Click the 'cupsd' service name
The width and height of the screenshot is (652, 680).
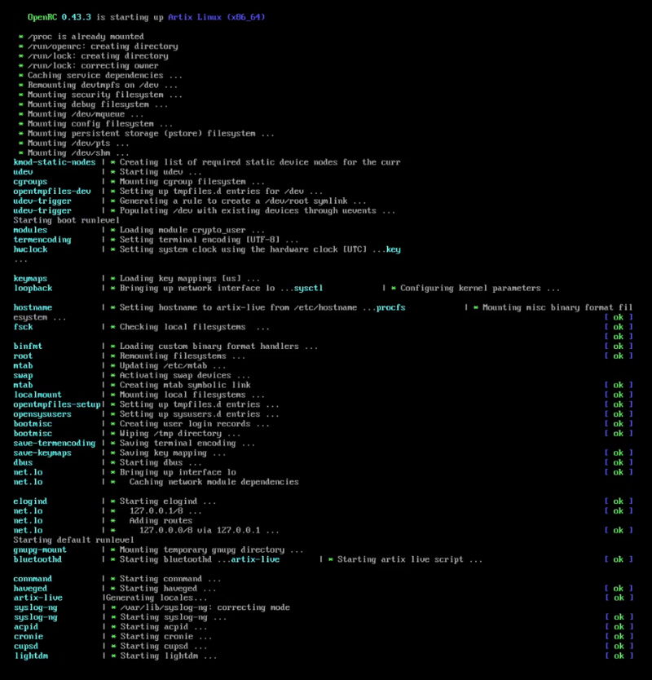(26, 647)
